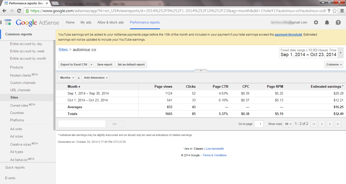Open the My ads tab
This screenshot has height=184, width=346.
tap(86, 22)
